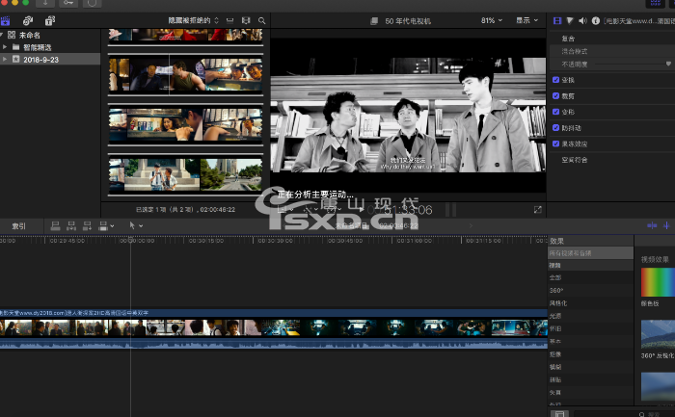The width and height of the screenshot is (675, 417).
Task: Click the effects browser layout icon at bottom
Action: coord(559,413)
